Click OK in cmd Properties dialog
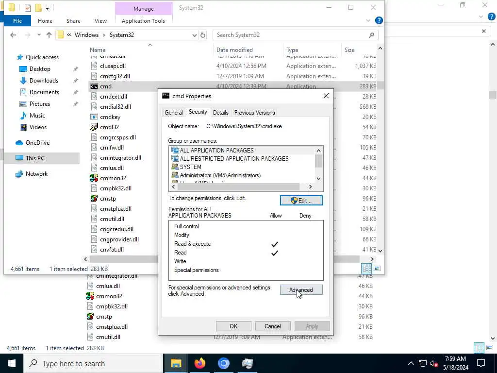This screenshot has height=373, width=497. click(x=233, y=326)
